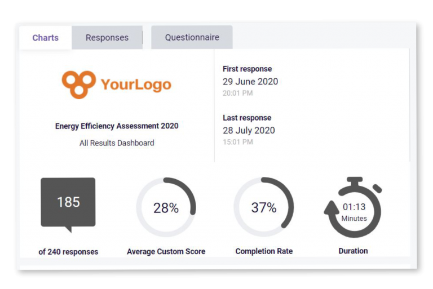Click the 28 July 2020 date

249,130
